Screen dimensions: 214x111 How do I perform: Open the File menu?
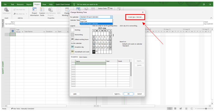click(5, 4)
